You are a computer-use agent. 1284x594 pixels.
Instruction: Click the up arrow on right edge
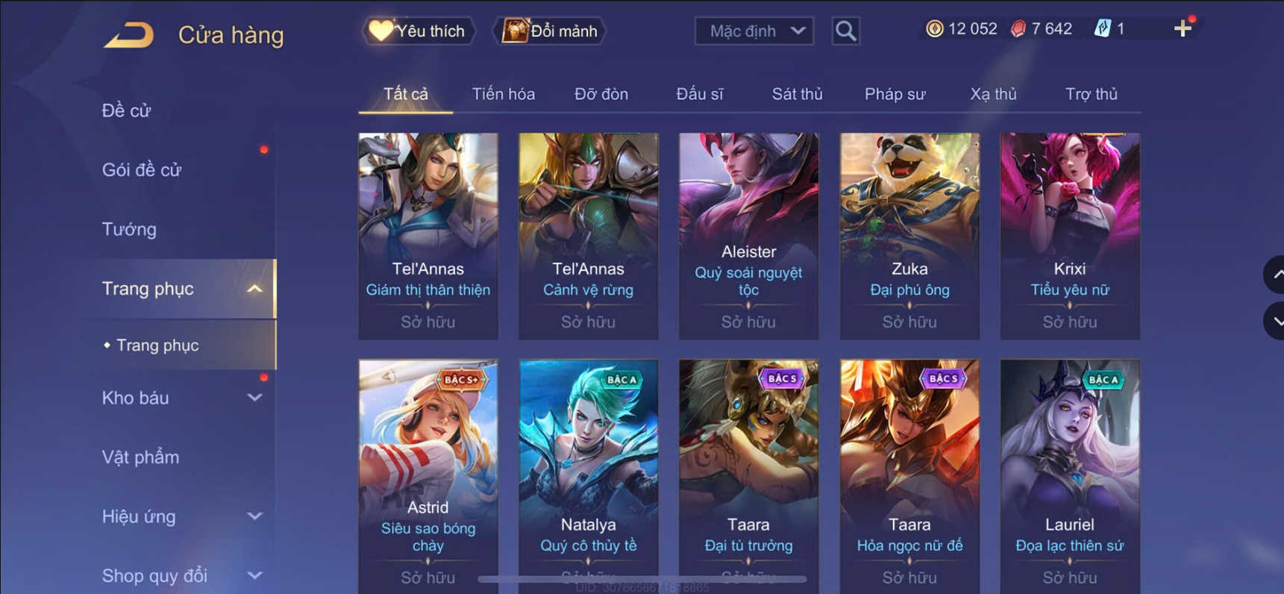click(x=1275, y=275)
